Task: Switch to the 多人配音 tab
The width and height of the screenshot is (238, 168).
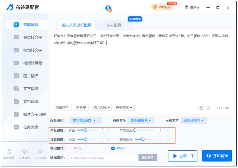Action: pyautogui.click(x=113, y=25)
